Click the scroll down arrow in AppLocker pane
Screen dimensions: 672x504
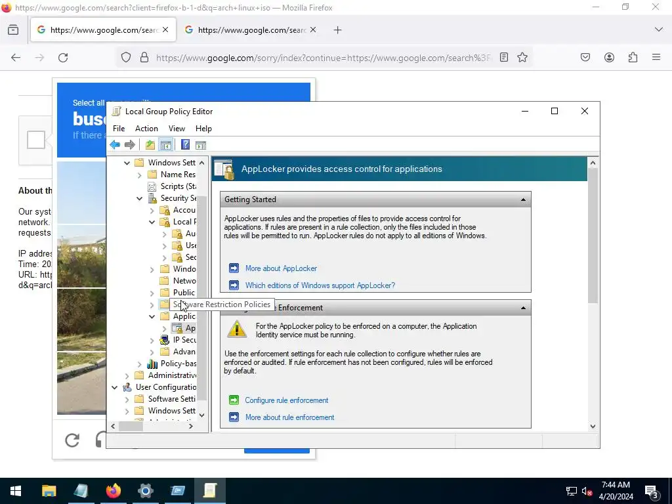click(593, 427)
